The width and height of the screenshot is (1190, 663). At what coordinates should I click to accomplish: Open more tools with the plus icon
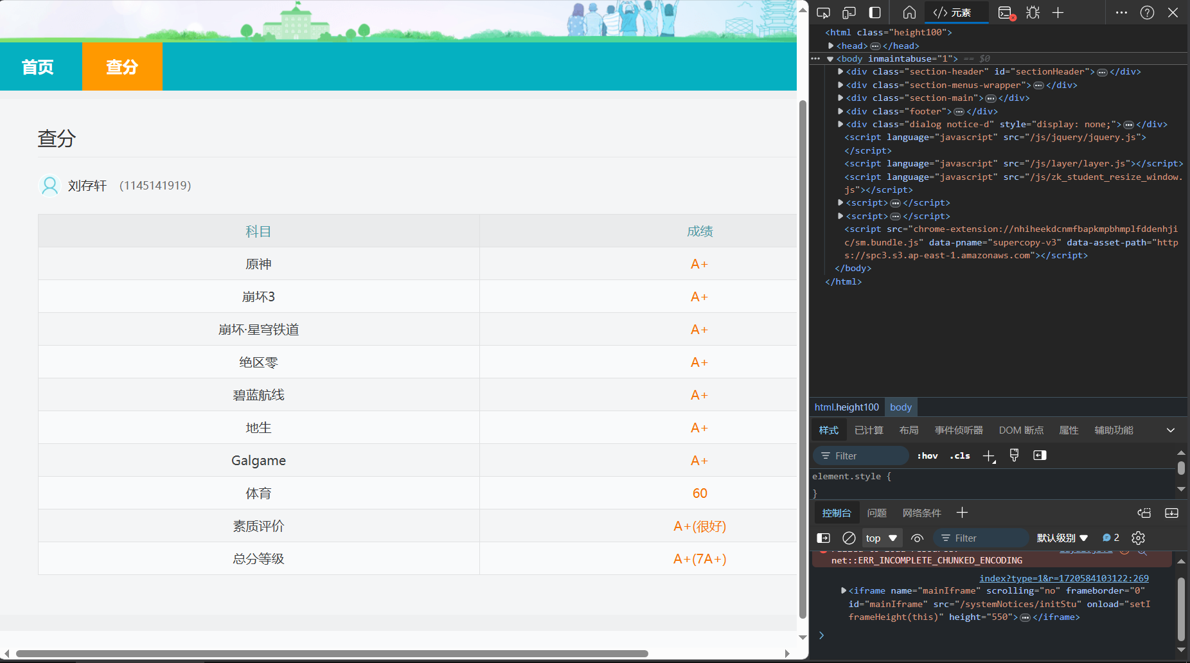click(1058, 12)
